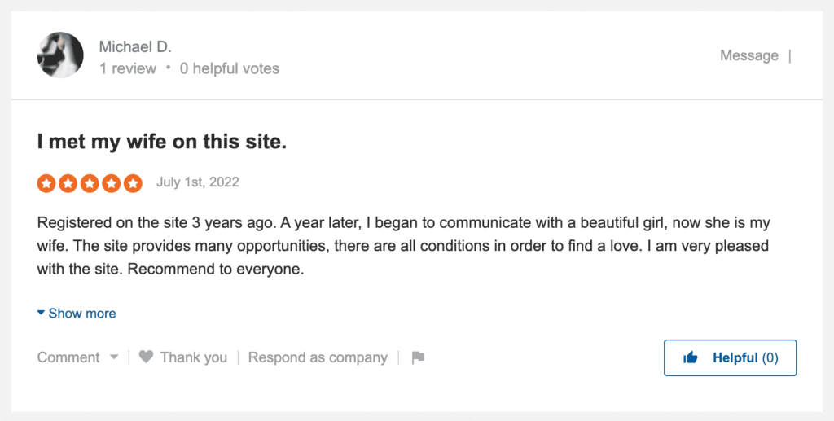This screenshot has height=421, width=834.
Task: Expand the review via the Show more triangle
Action: click(x=41, y=313)
